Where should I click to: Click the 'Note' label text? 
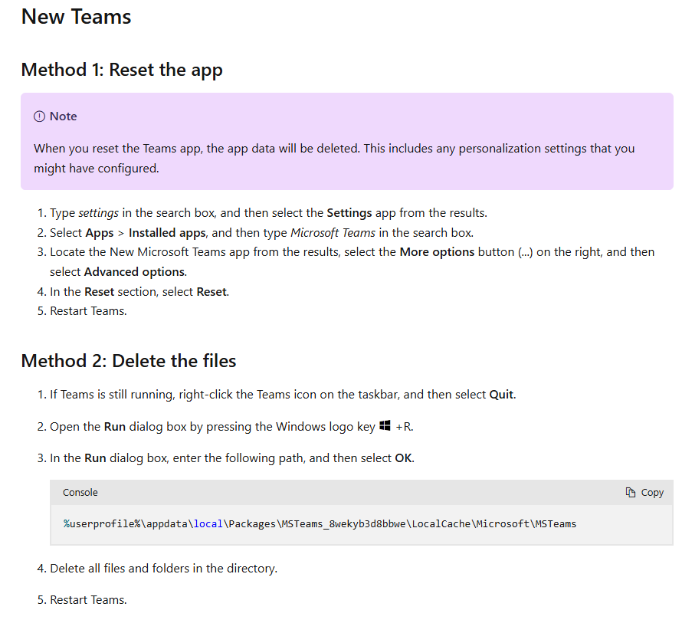63,116
